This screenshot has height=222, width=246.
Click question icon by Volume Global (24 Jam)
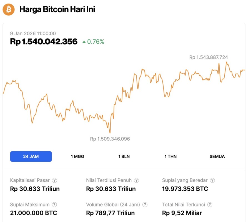tap(145, 205)
